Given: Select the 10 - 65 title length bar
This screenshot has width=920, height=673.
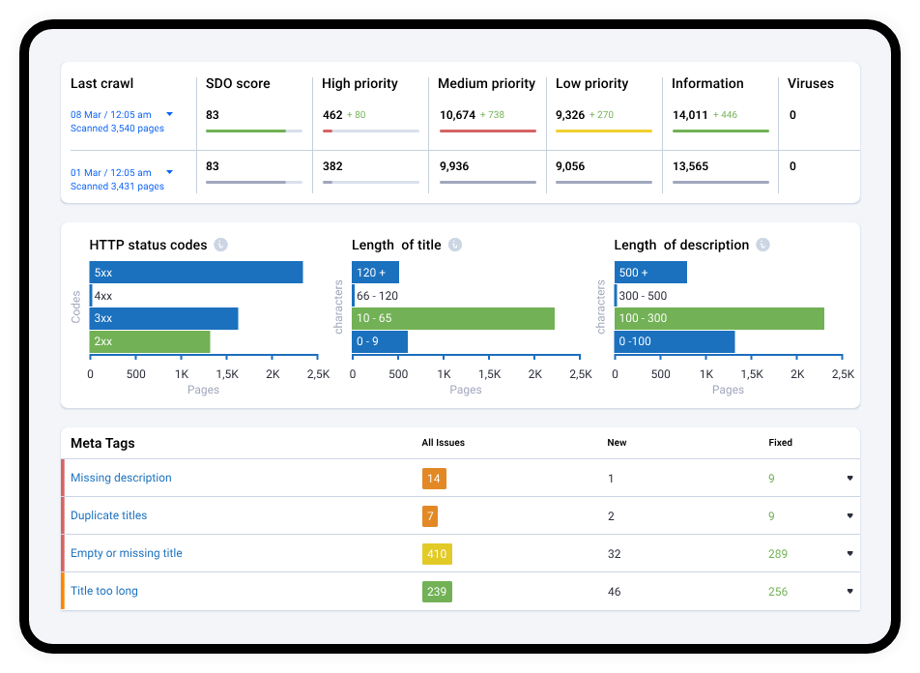Looking at the screenshot, I should coord(453,318).
